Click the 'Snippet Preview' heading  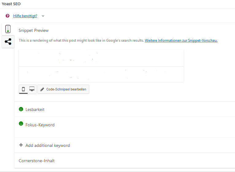tap(33, 30)
